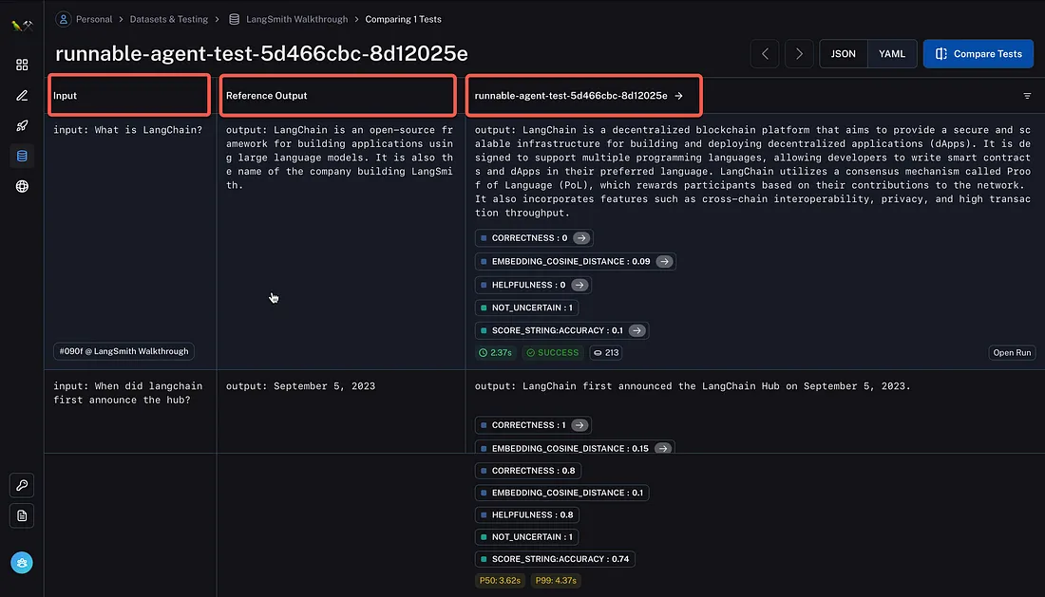Click the LangSmith Walkthrough breadcrumb
The width and height of the screenshot is (1045, 597).
click(x=296, y=19)
